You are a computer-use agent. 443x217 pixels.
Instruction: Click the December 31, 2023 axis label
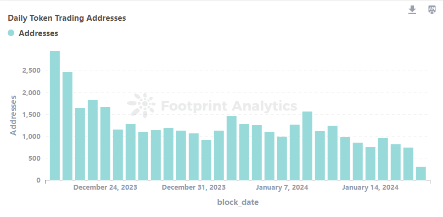194,187
